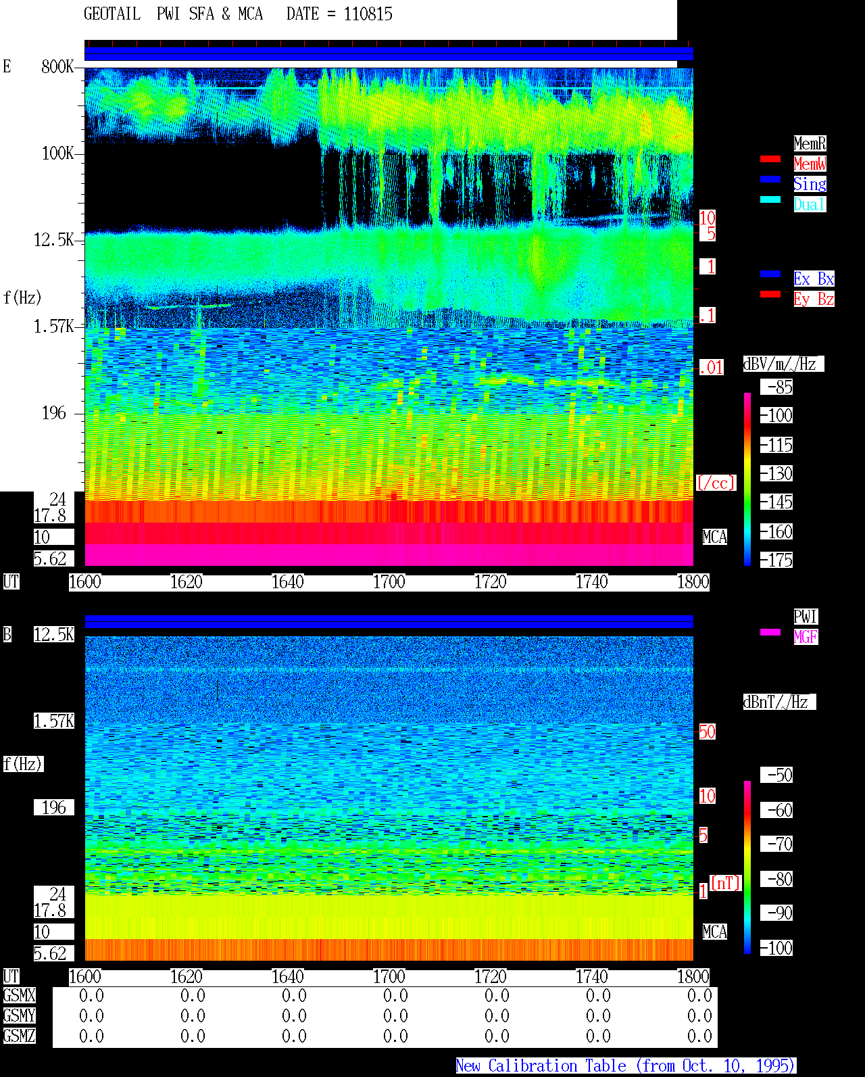The width and height of the screenshot is (865, 1077).
Task: Click the GEOTAIL PWI SFA & MCA title
Action: pyautogui.click(x=173, y=14)
